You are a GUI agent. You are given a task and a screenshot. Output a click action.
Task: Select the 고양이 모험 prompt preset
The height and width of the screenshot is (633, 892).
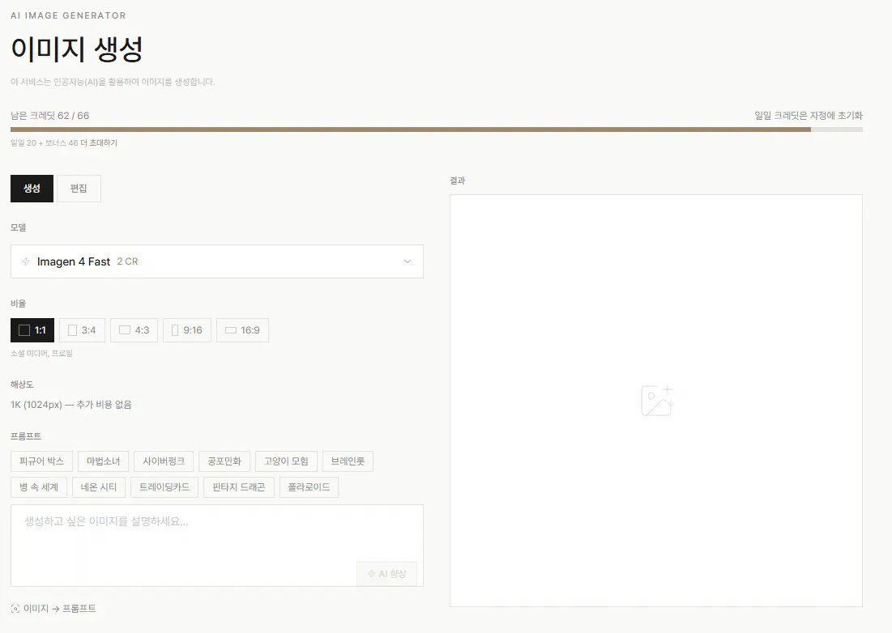coord(286,461)
